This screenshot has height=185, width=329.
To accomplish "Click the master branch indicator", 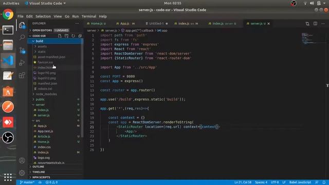I will pyautogui.click(x=27, y=182).
